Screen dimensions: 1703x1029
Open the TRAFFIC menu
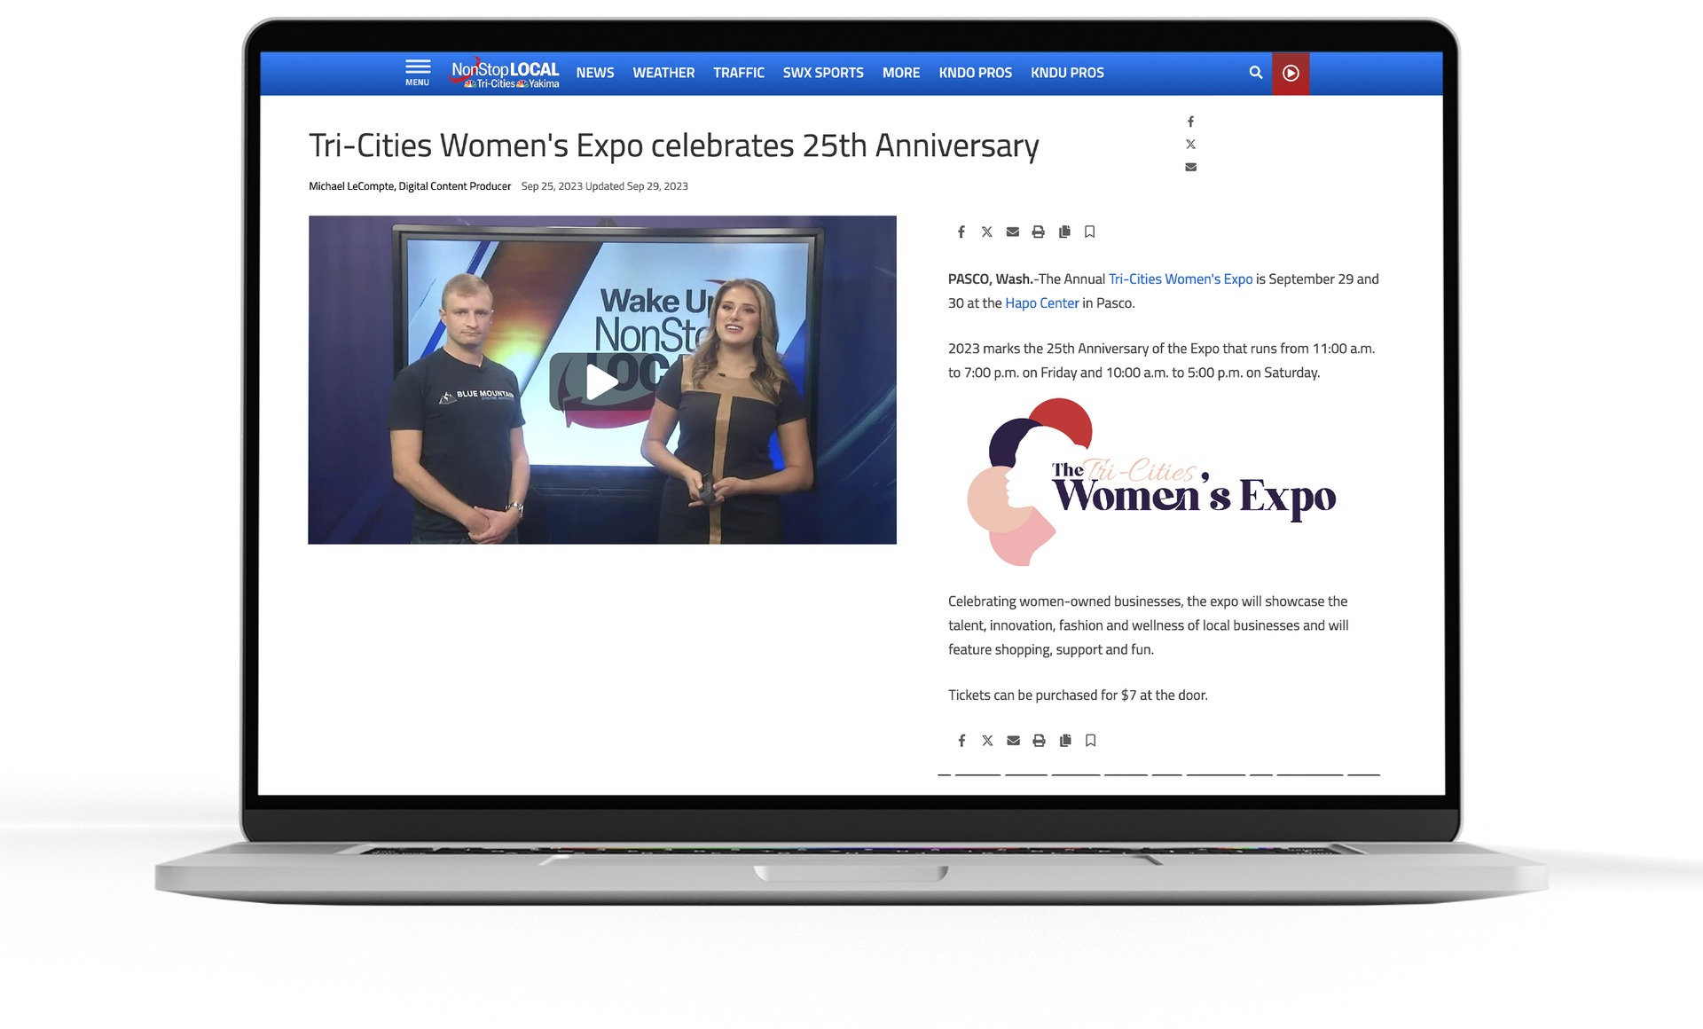pyautogui.click(x=739, y=73)
